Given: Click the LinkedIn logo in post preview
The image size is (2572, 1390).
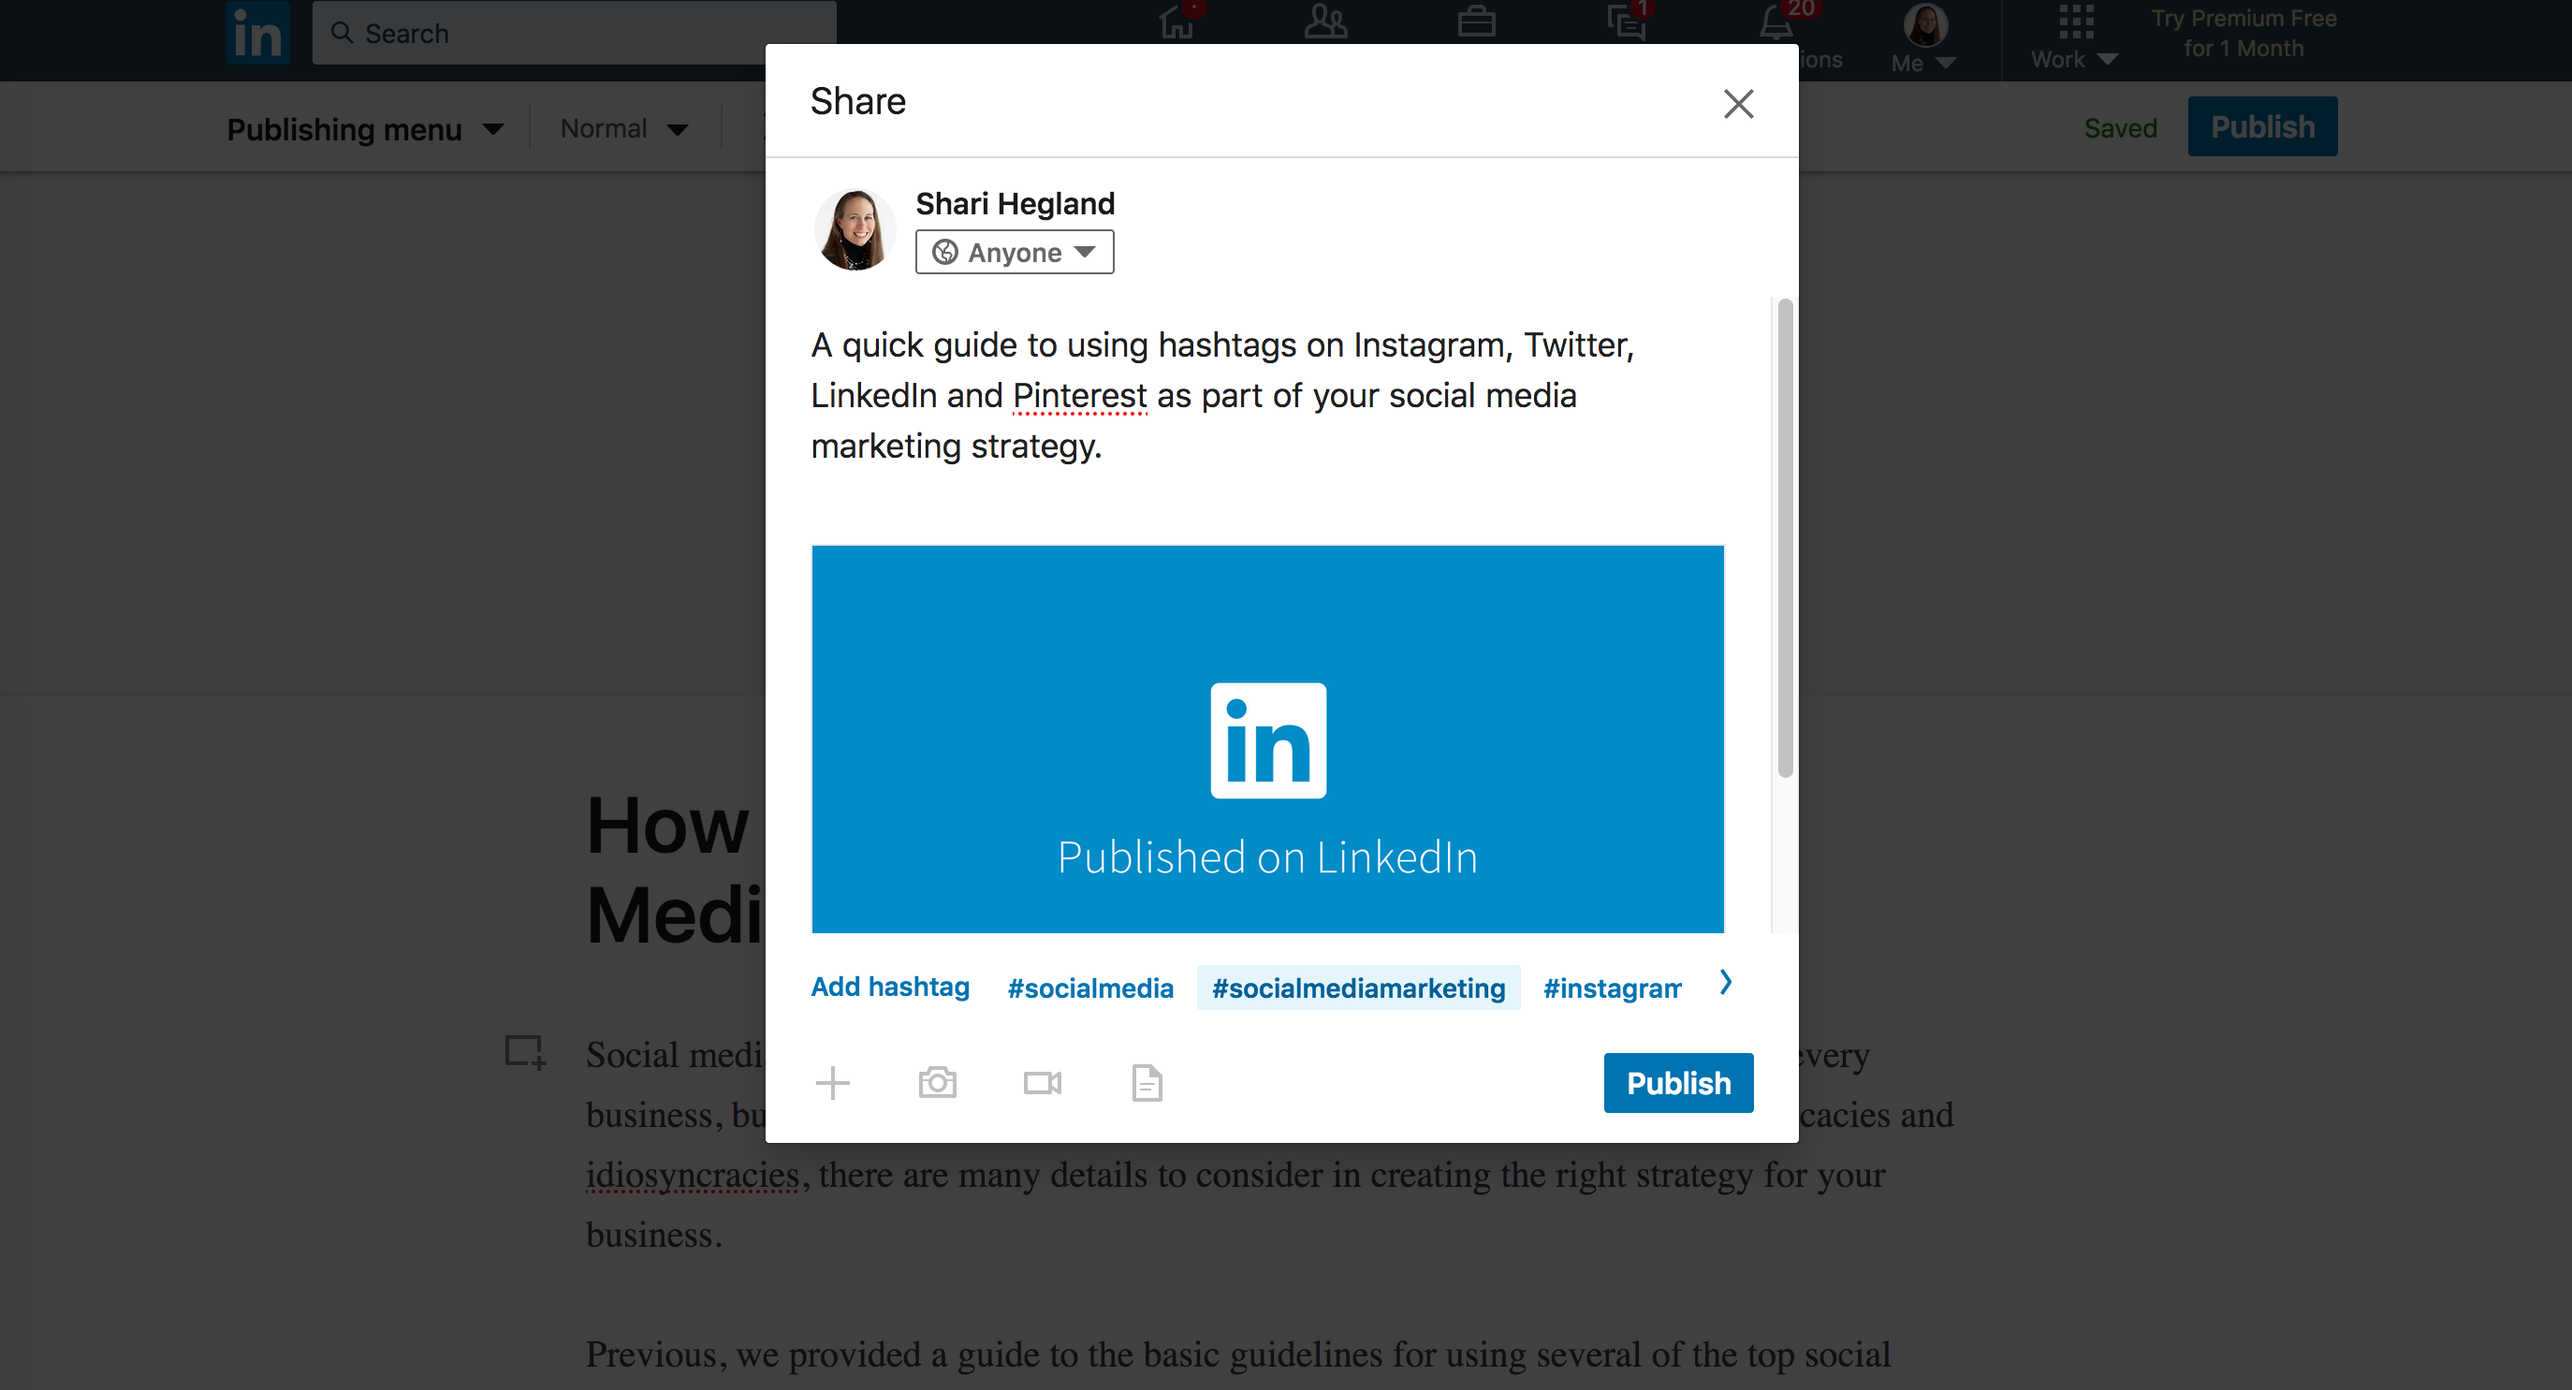Looking at the screenshot, I should tap(1266, 741).
